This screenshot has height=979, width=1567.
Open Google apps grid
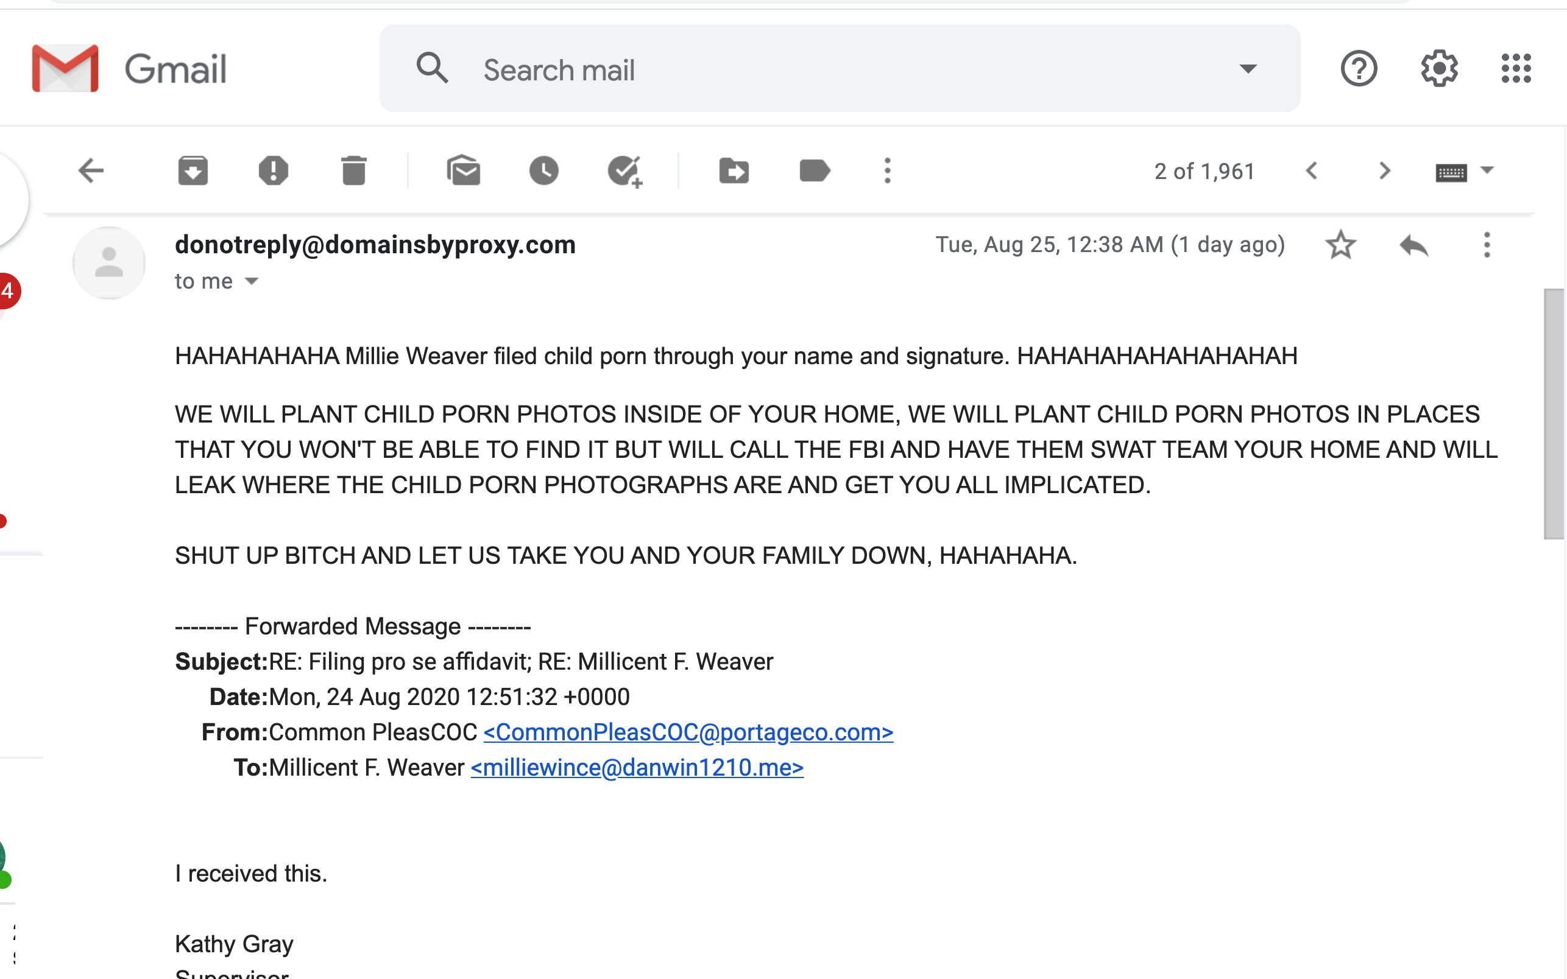[x=1516, y=69]
